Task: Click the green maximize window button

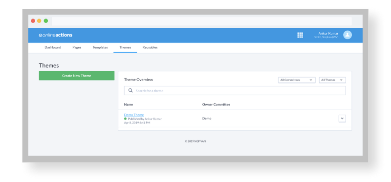Action: (x=46, y=21)
